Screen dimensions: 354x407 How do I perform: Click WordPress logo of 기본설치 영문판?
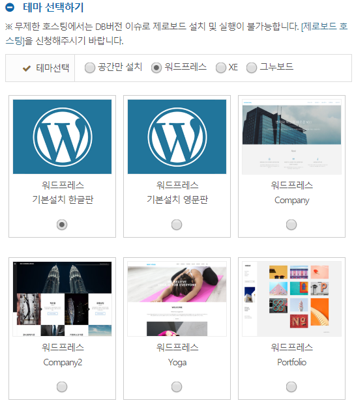pos(177,137)
